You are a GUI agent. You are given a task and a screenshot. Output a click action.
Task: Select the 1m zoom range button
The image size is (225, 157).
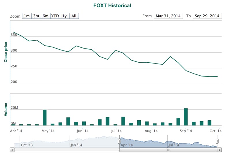pos(27,16)
